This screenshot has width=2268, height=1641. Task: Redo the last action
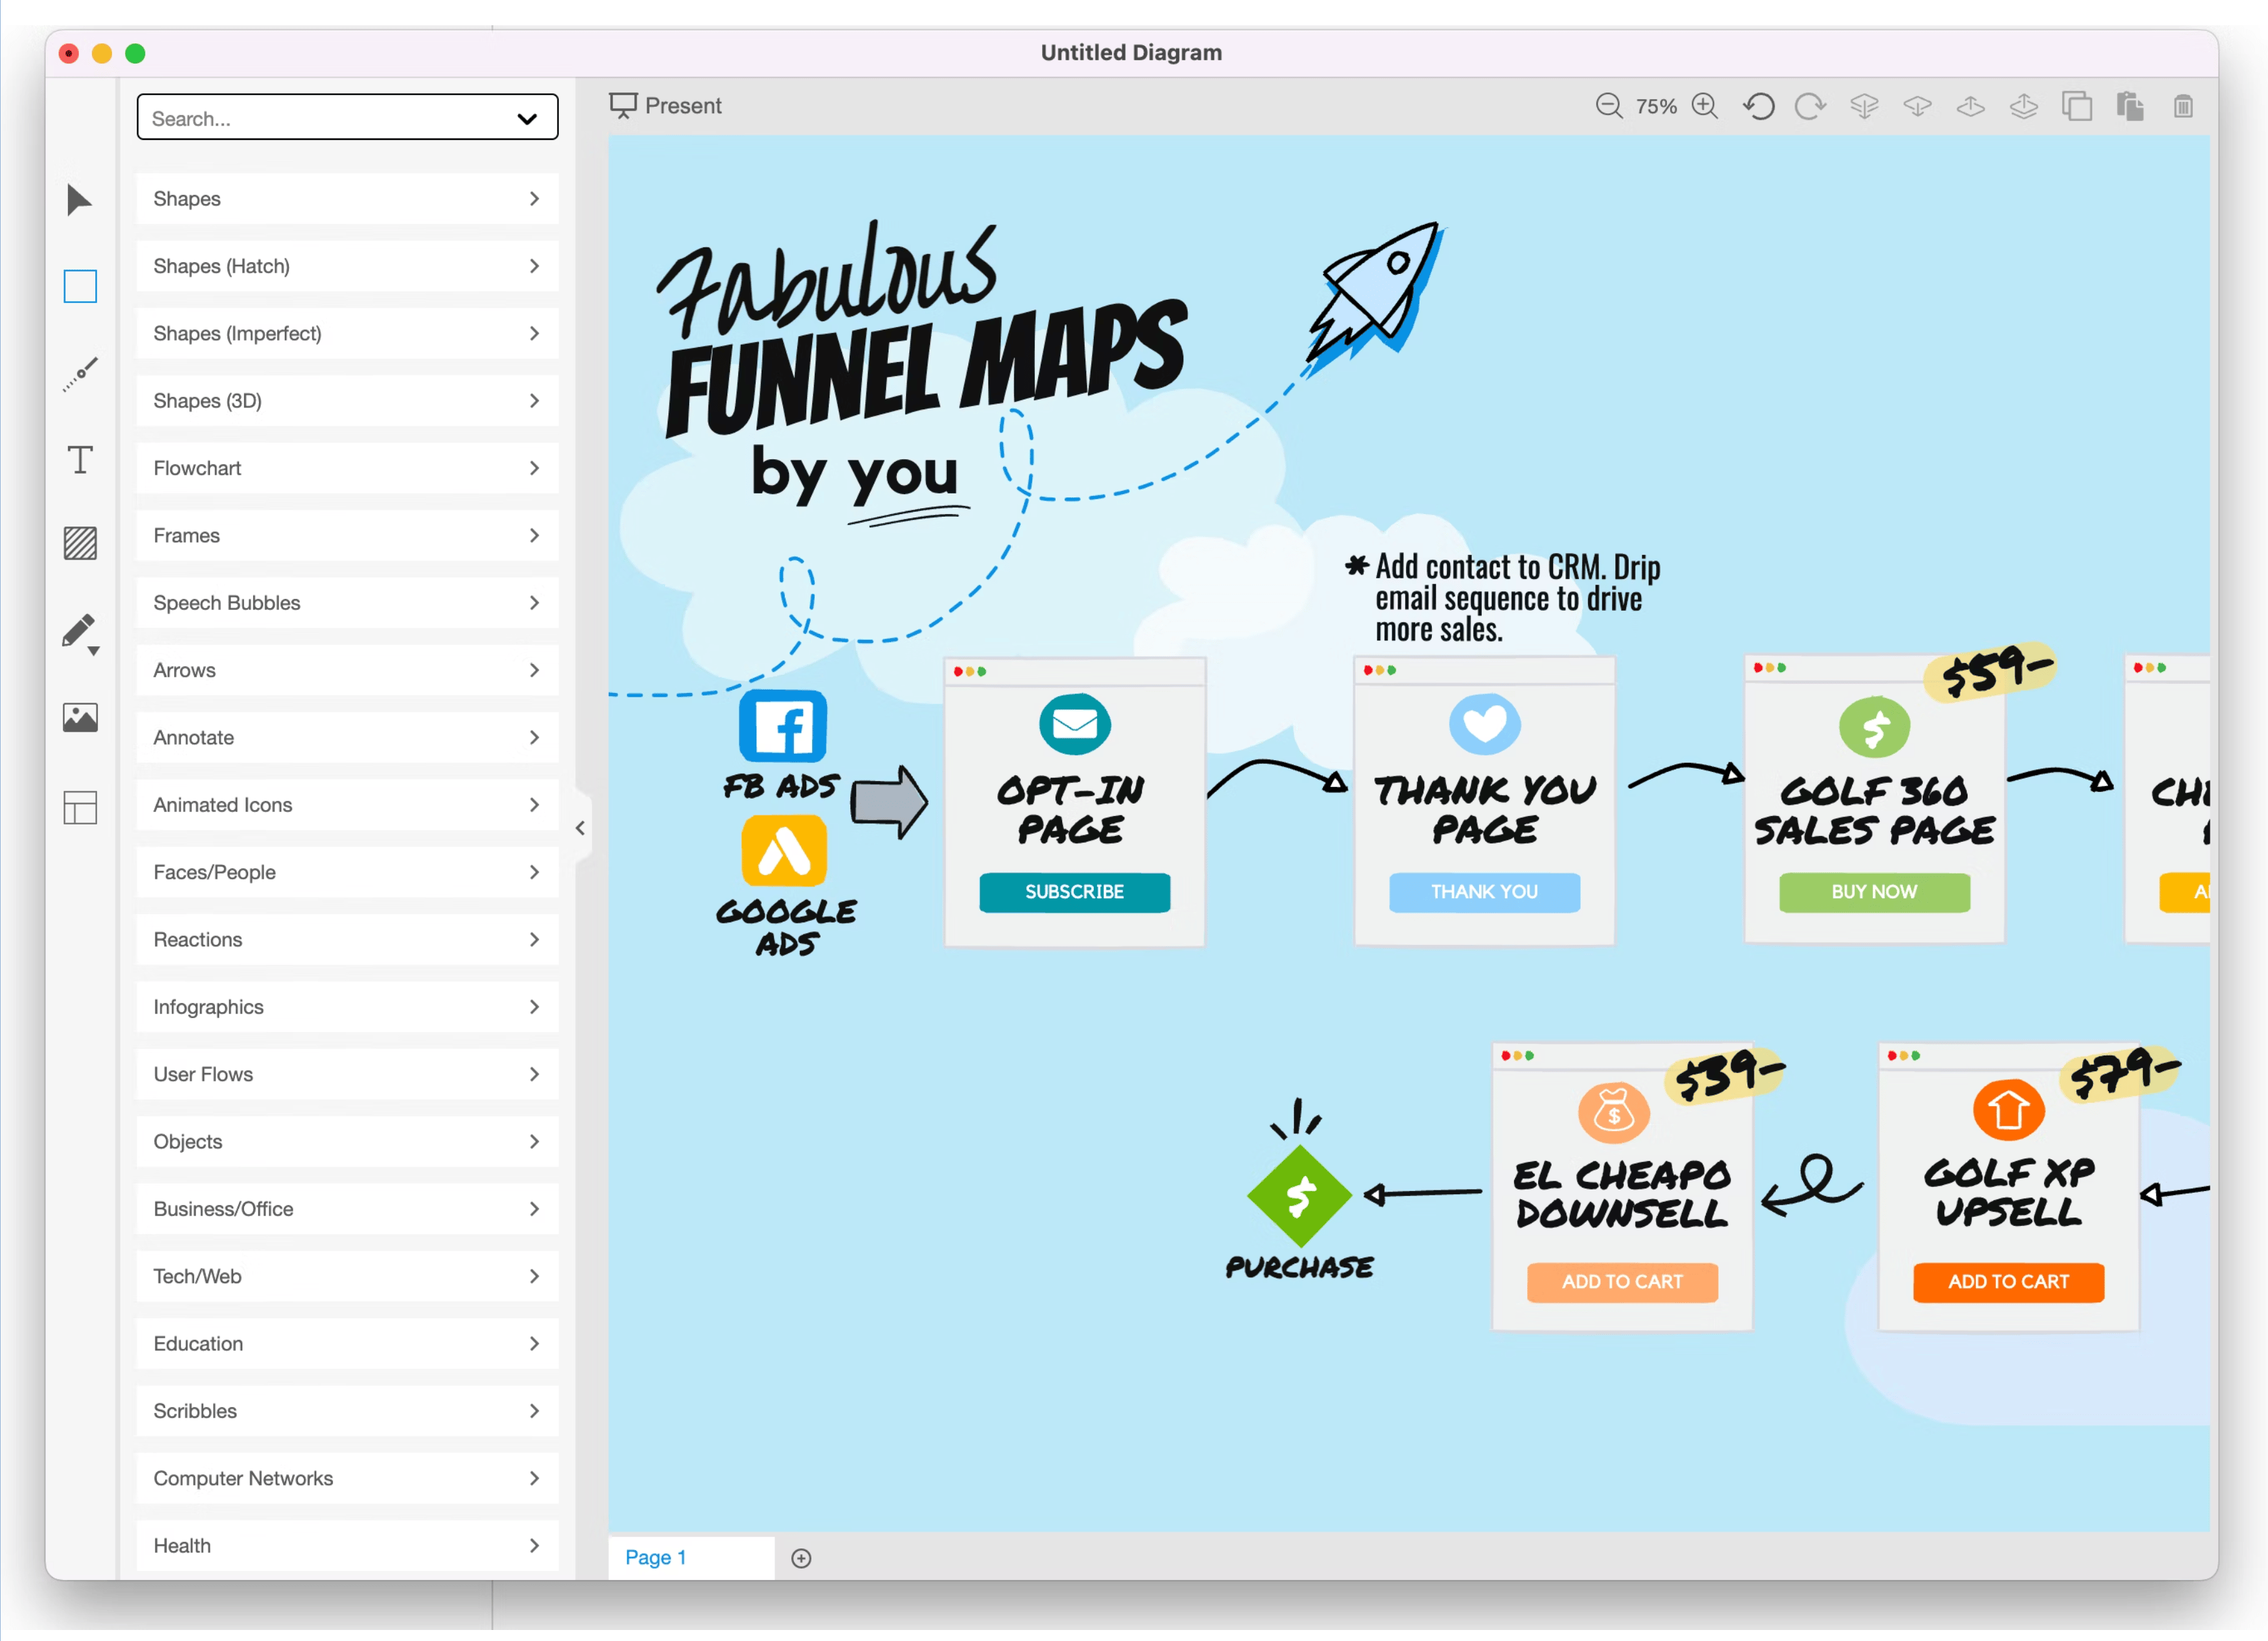click(x=1810, y=105)
